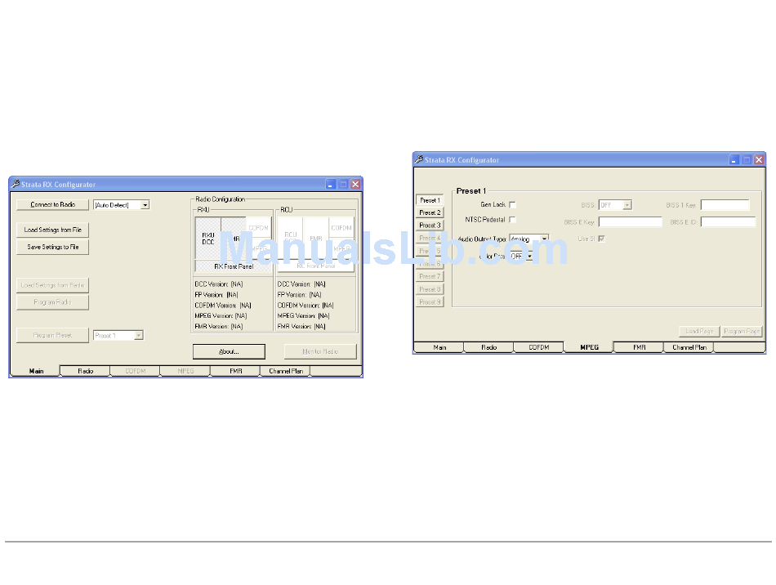Image resolution: width=776 pixels, height=585 pixels.
Task: Click the RXU 'MPEG Version: [NA]' text
Action: 221,315
